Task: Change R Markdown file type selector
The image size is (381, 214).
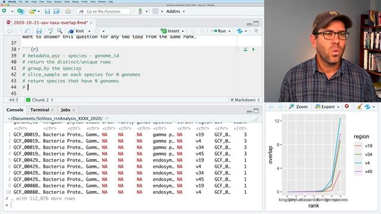Action: click(x=245, y=100)
